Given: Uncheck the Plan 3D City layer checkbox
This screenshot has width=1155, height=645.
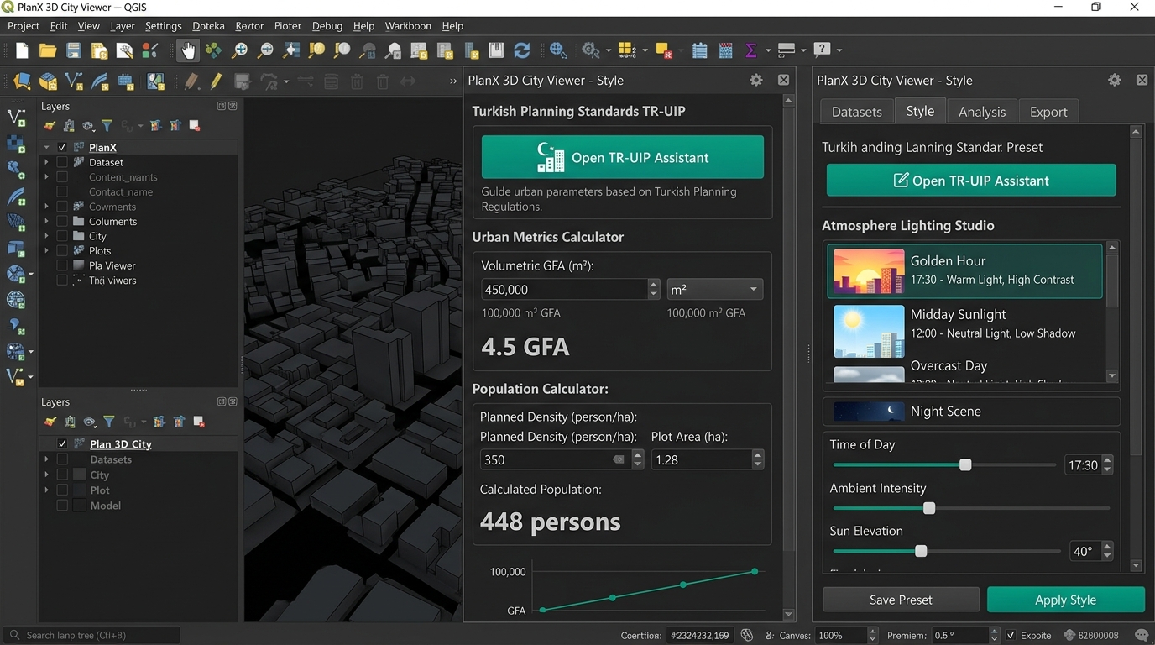Looking at the screenshot, I should [62, 443].
